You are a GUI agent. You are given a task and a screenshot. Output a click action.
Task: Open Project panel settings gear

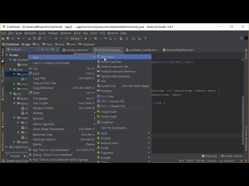(53, 50)
